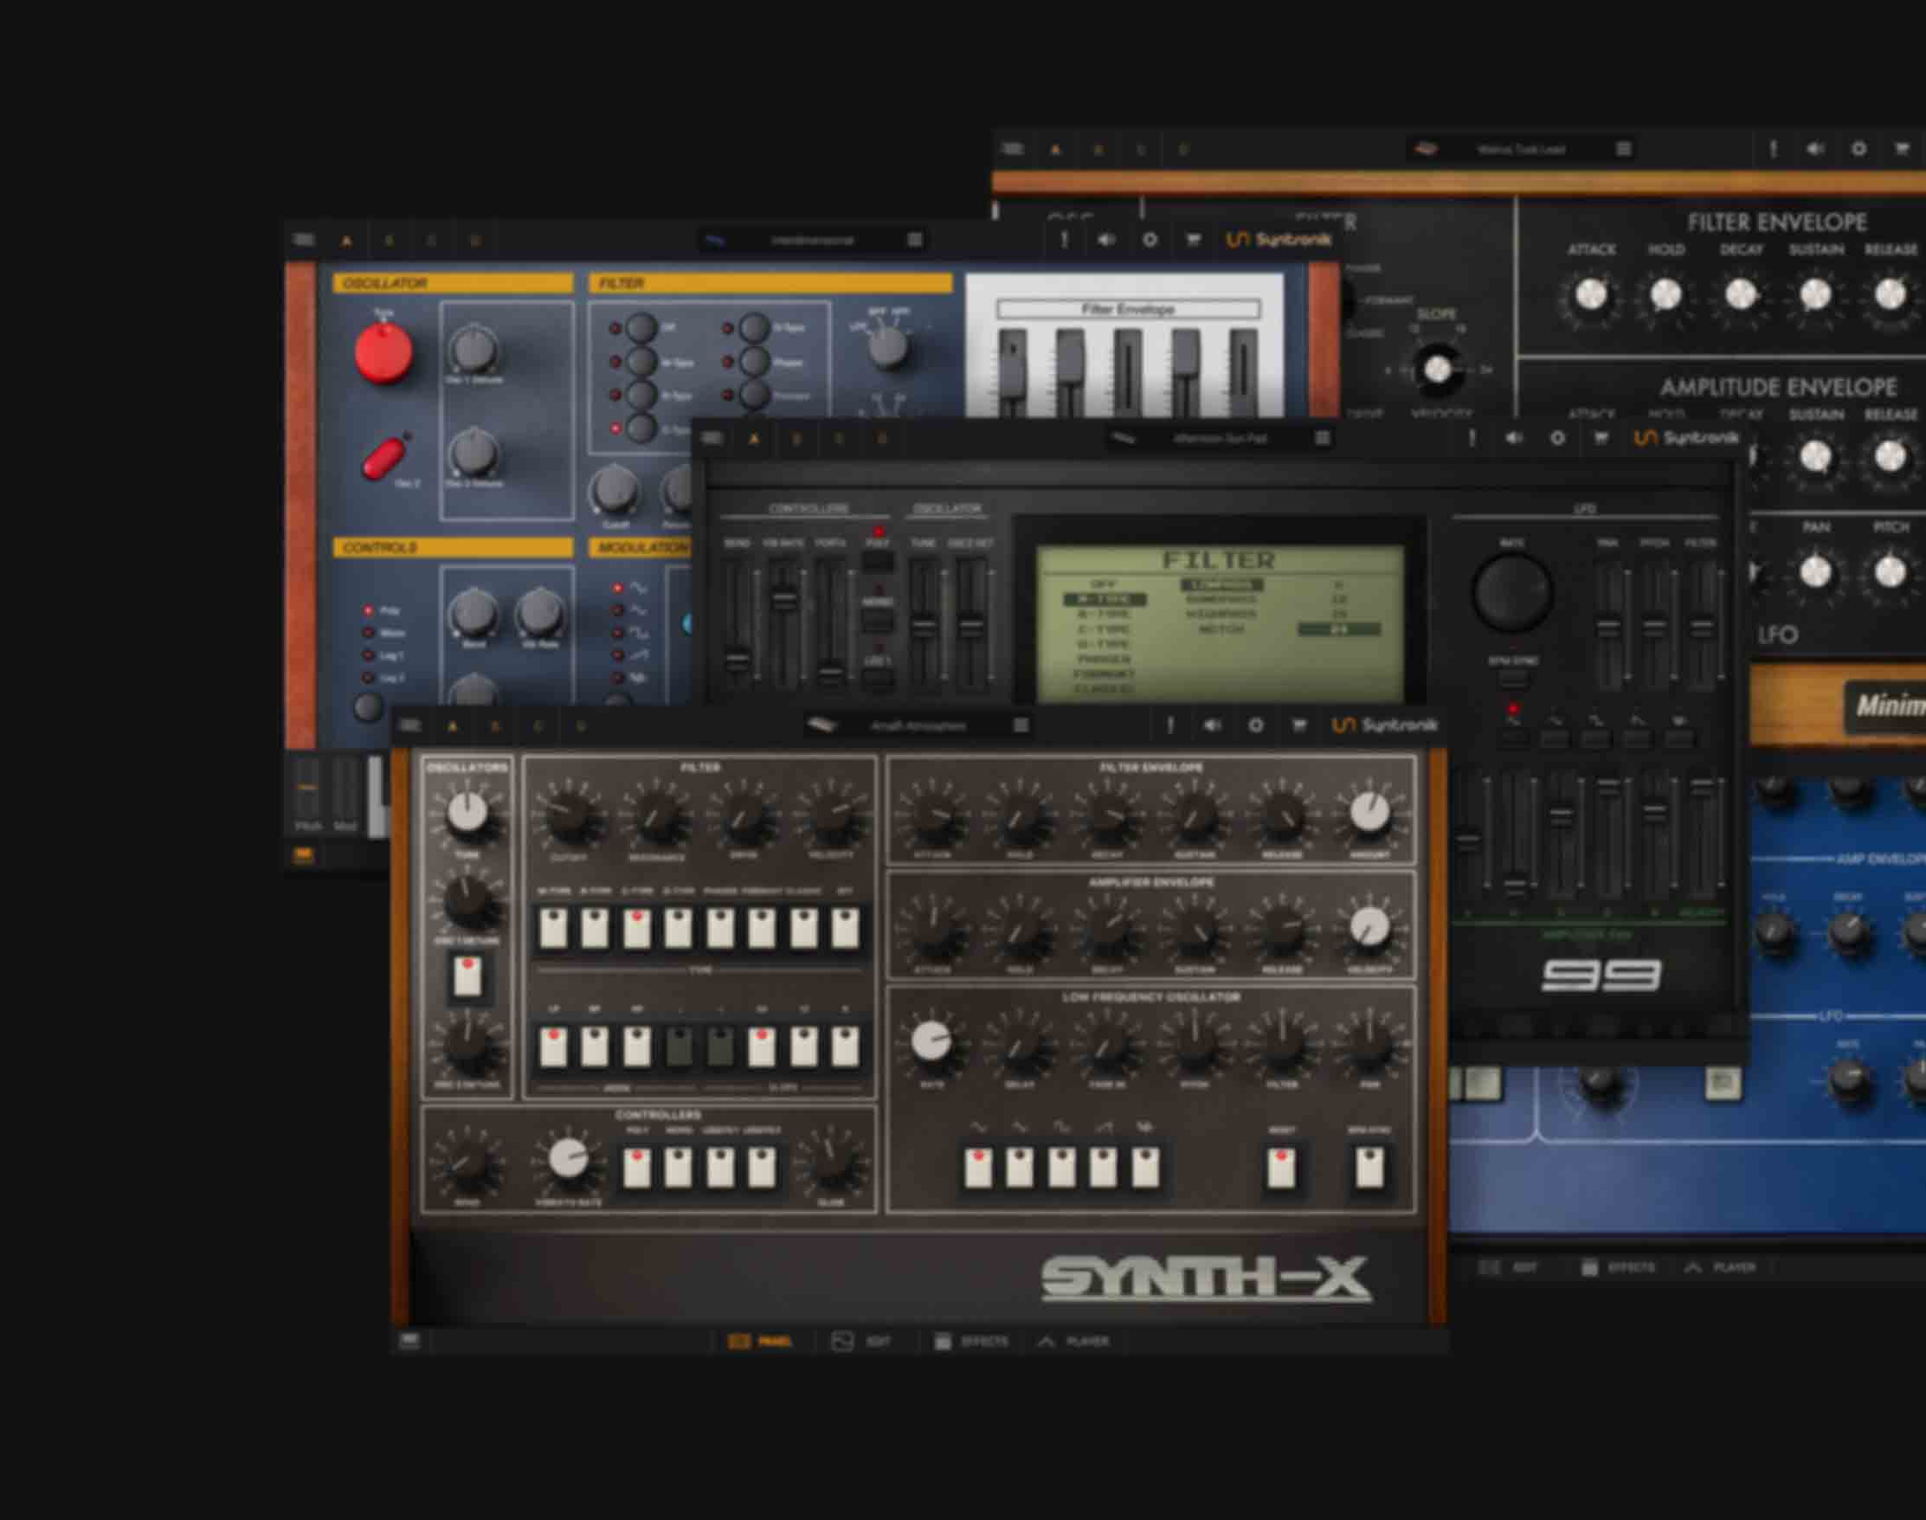
Task: Toggle BPM Sync button in 99 window
Action: (x=1513, y=679)
